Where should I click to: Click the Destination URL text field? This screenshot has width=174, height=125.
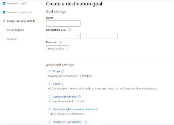pos(100,36)
